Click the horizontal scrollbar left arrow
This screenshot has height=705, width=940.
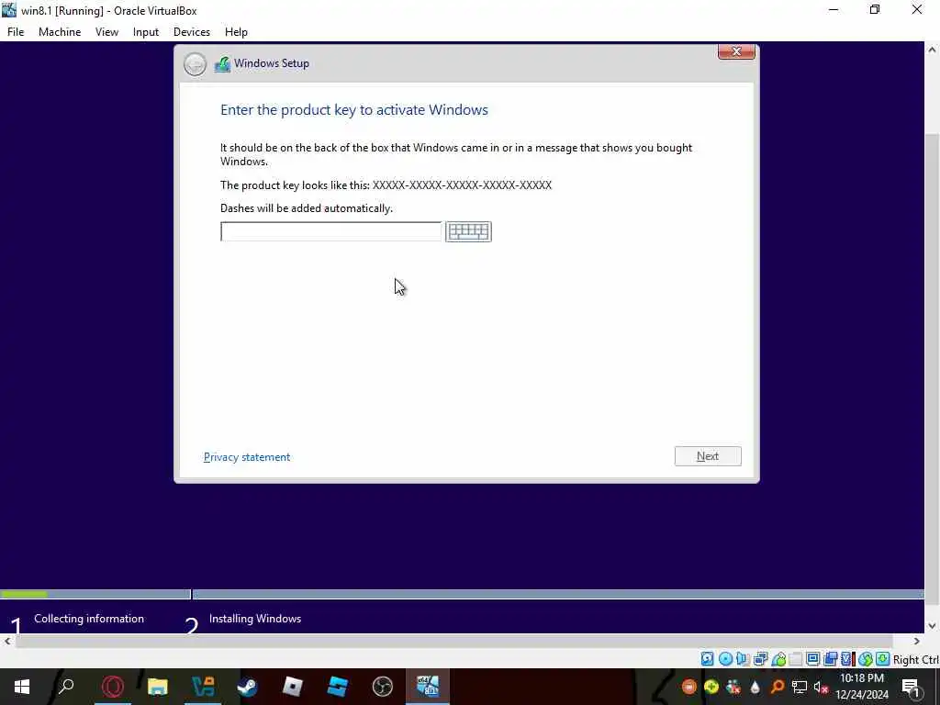(x=7, y=641)
